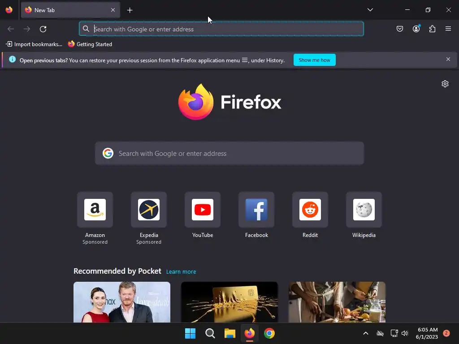Click the Recommended by Pocket heading

click(x=117, y=271)
